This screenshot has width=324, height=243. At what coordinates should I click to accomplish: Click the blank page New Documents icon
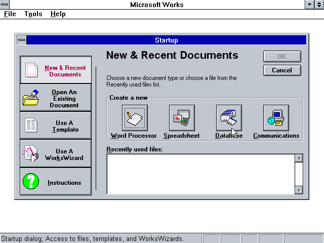(x=31, y=70)
